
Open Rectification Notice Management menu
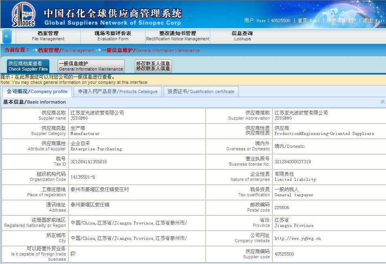pyautogui.click(x=177, y=36)
